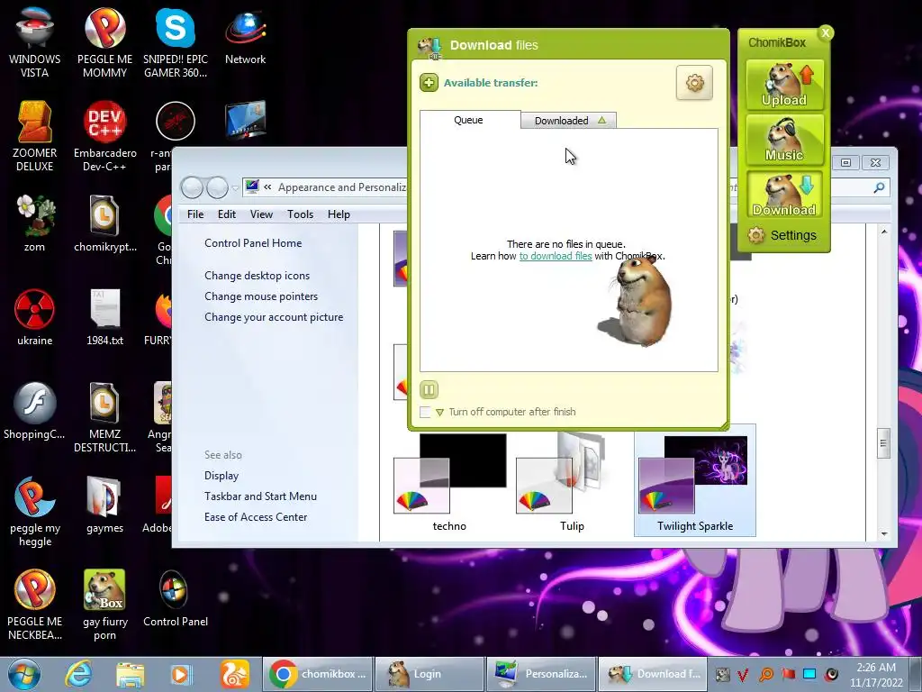Pause transfers with the green pause button
This screenshot has width=922, height=692.
pos(429,389)
